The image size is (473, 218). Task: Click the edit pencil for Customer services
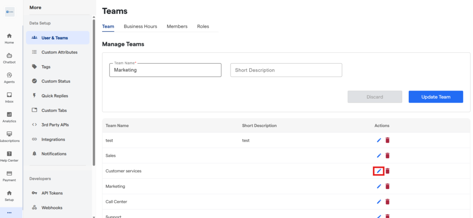[379, 171]
